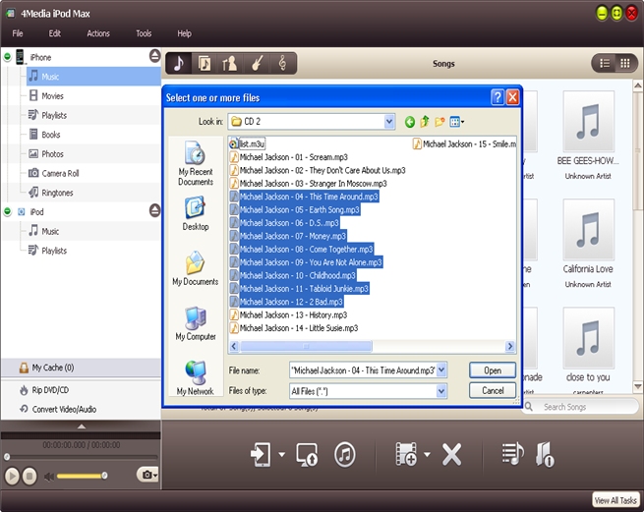Open My Recent Documents place
The height and width of the screenshot is (512, 644).
pos(196,163)
